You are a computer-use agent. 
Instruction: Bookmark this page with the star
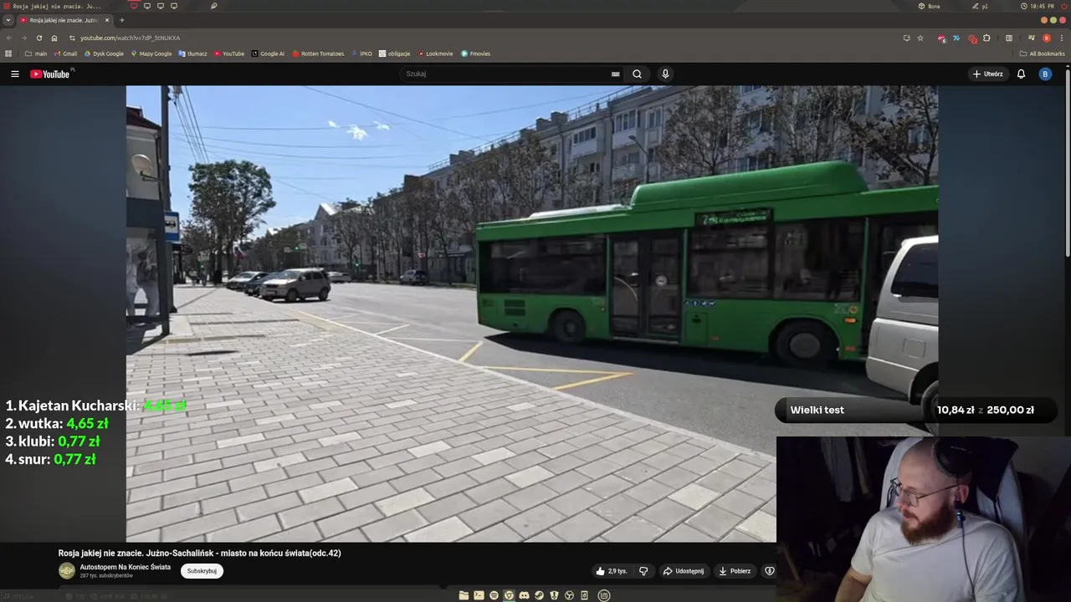[x=920, y=38]
